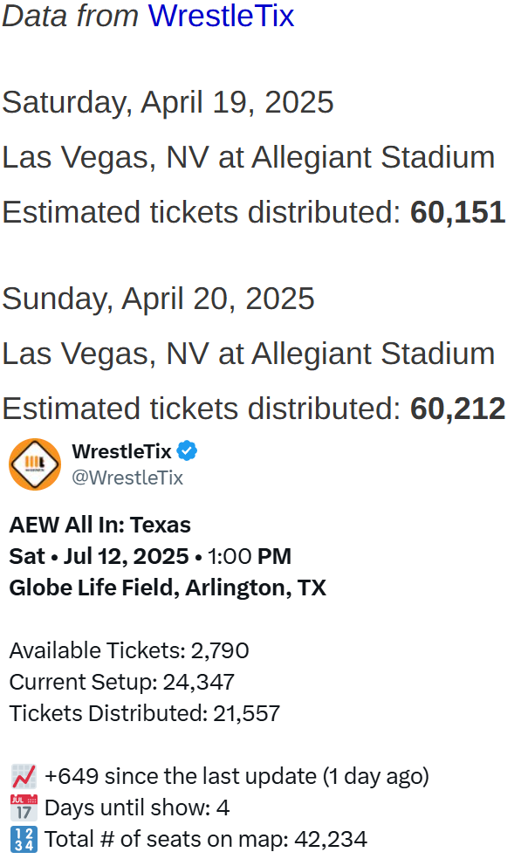Click the Current Setup: 24,347 line

[x=121, y=682]
